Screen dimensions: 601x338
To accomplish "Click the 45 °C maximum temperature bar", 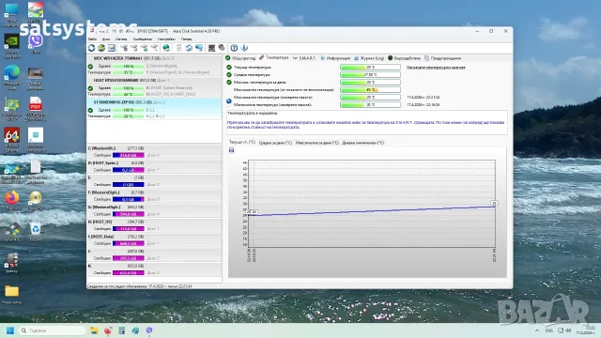I will coord(370,90).
